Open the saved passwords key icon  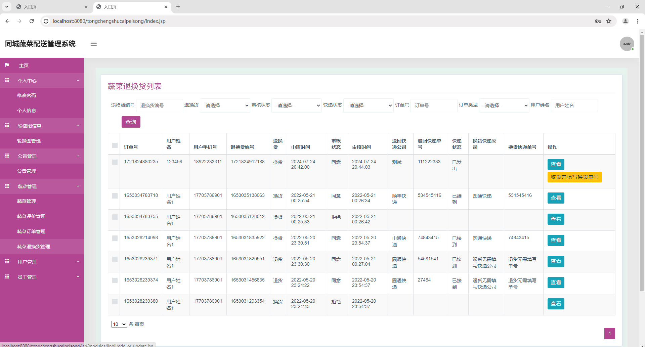coord(598,21)
